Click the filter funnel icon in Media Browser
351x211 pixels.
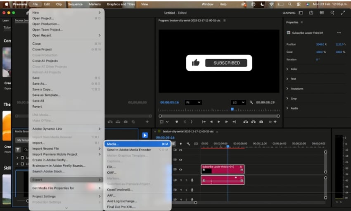point(18,150)
